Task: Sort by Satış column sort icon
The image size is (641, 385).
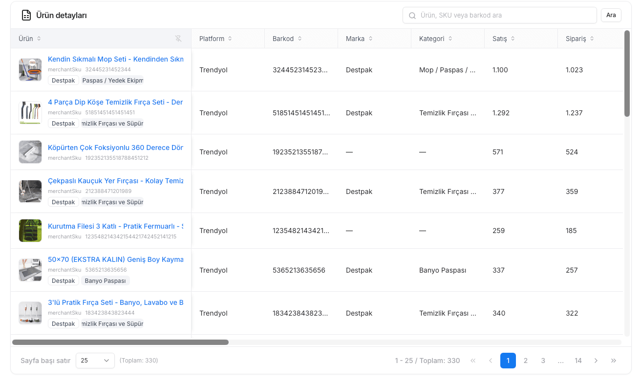Action: click(x=513, y=39)
